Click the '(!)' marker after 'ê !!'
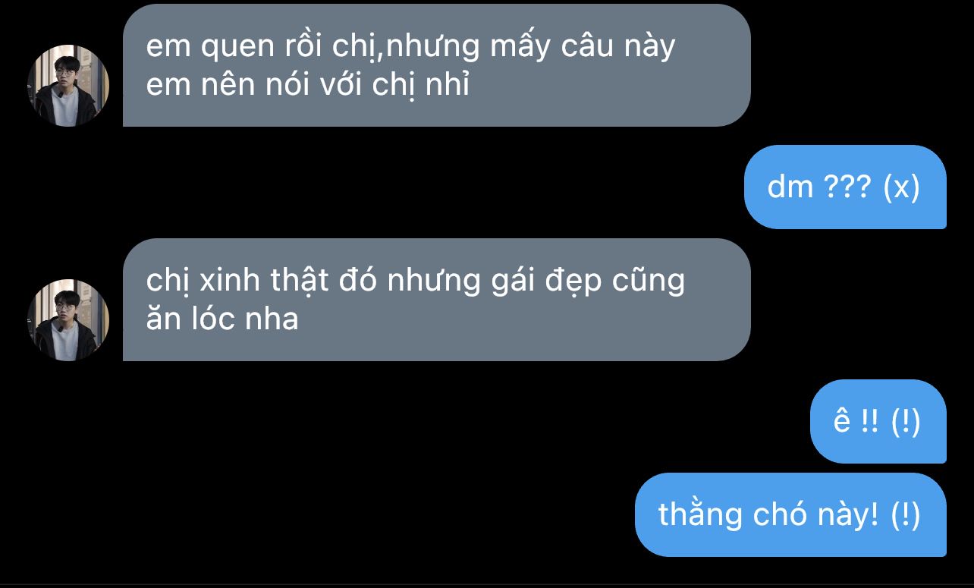974x588 pixels. point(906,421)
